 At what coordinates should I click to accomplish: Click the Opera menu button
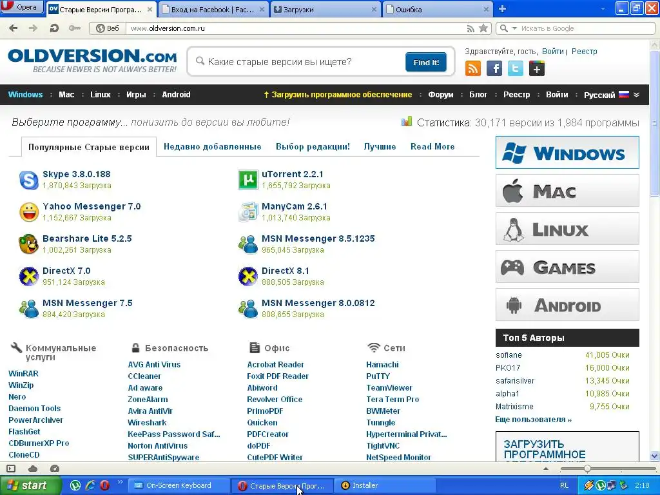(22, 6)
